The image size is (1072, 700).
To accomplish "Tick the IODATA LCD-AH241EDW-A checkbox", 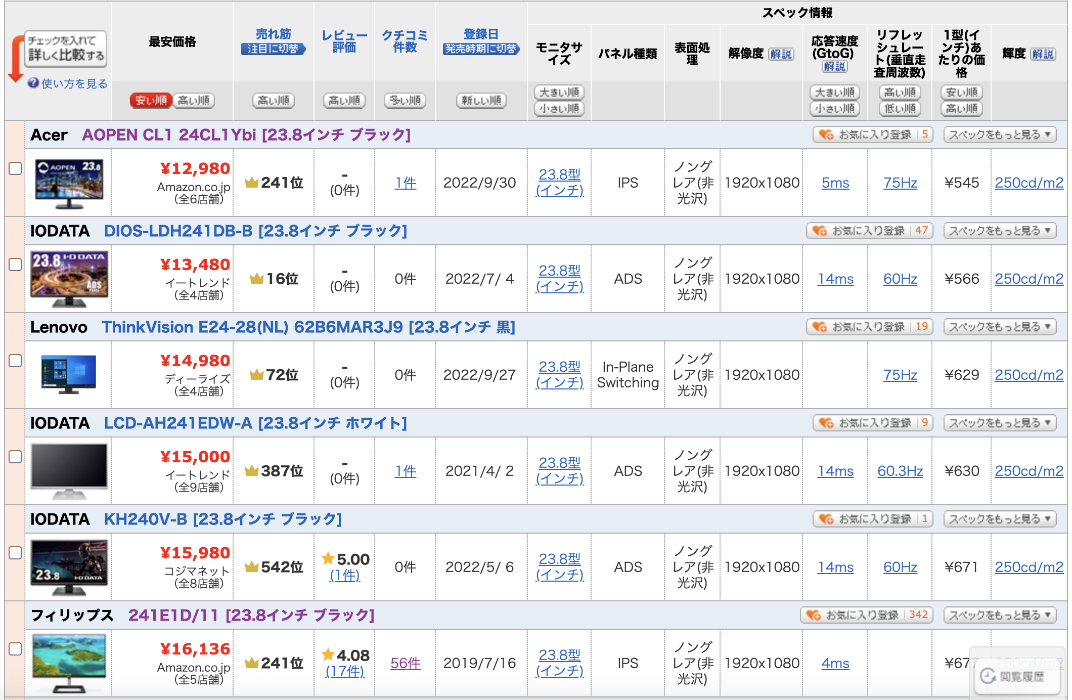I will click(15, 457).
